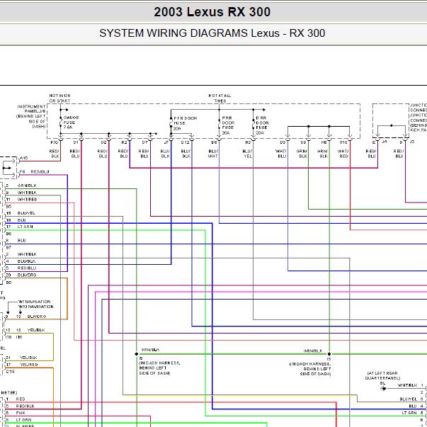Click connector terminal label H2
The height and width of the screenshot is (427, 427).
124,142
